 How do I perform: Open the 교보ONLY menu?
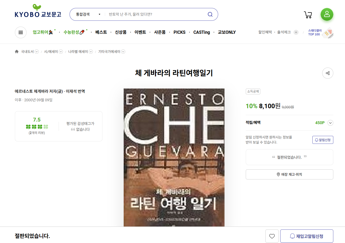tap(227, 32)
